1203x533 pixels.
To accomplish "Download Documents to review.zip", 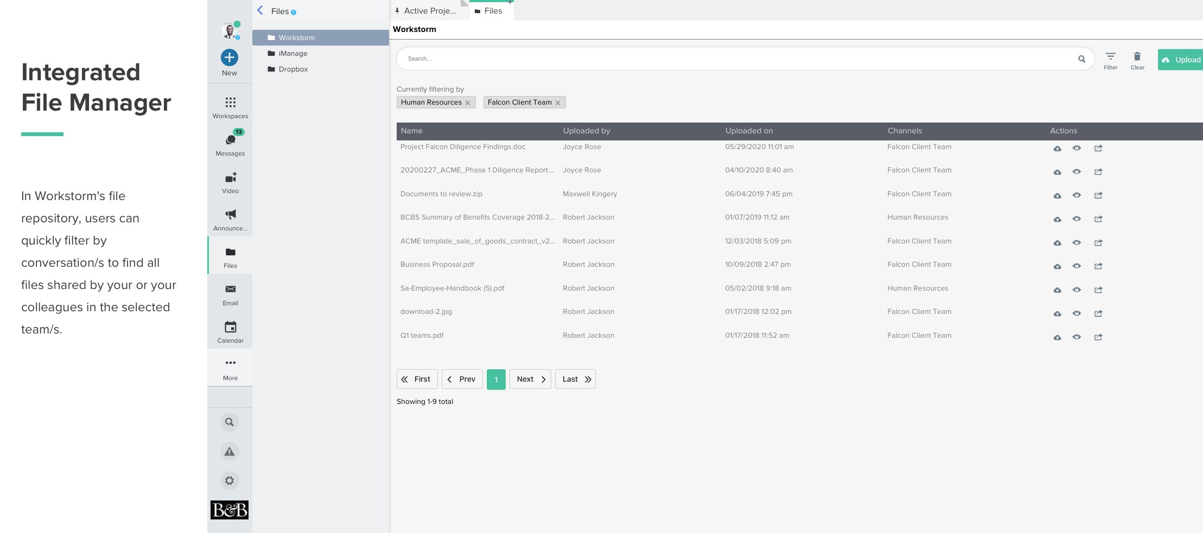I will 1057,195.
